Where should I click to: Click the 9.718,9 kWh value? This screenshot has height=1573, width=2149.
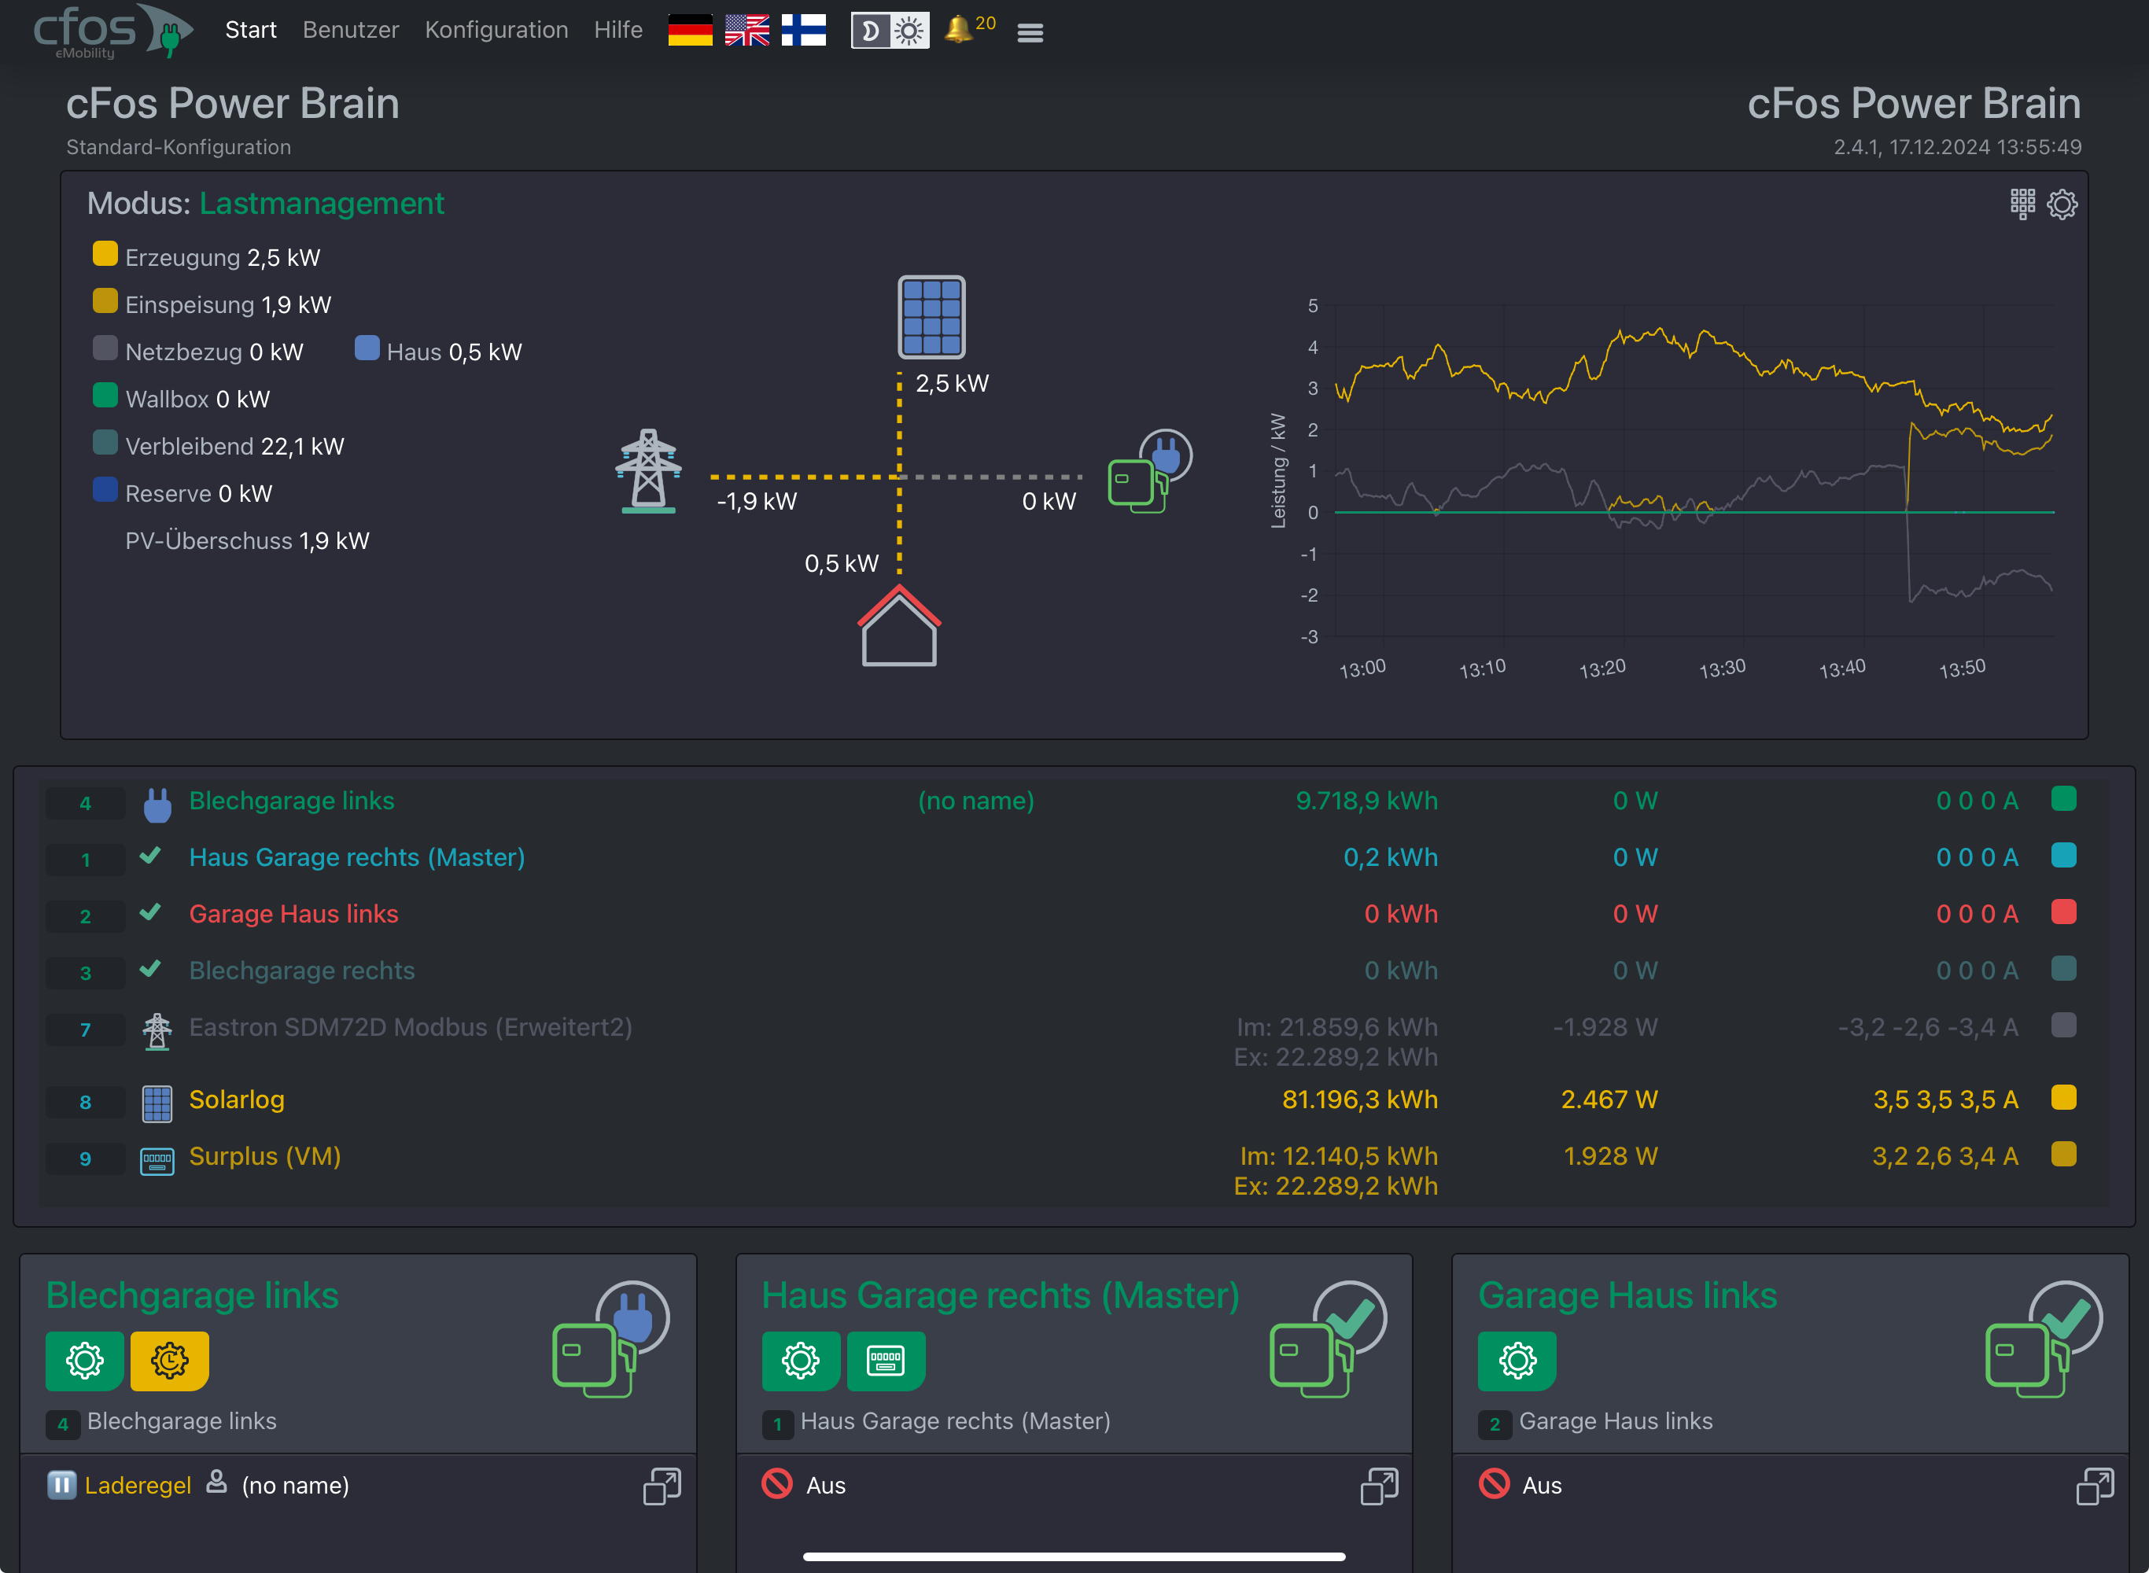click(x=1366, y=801)
